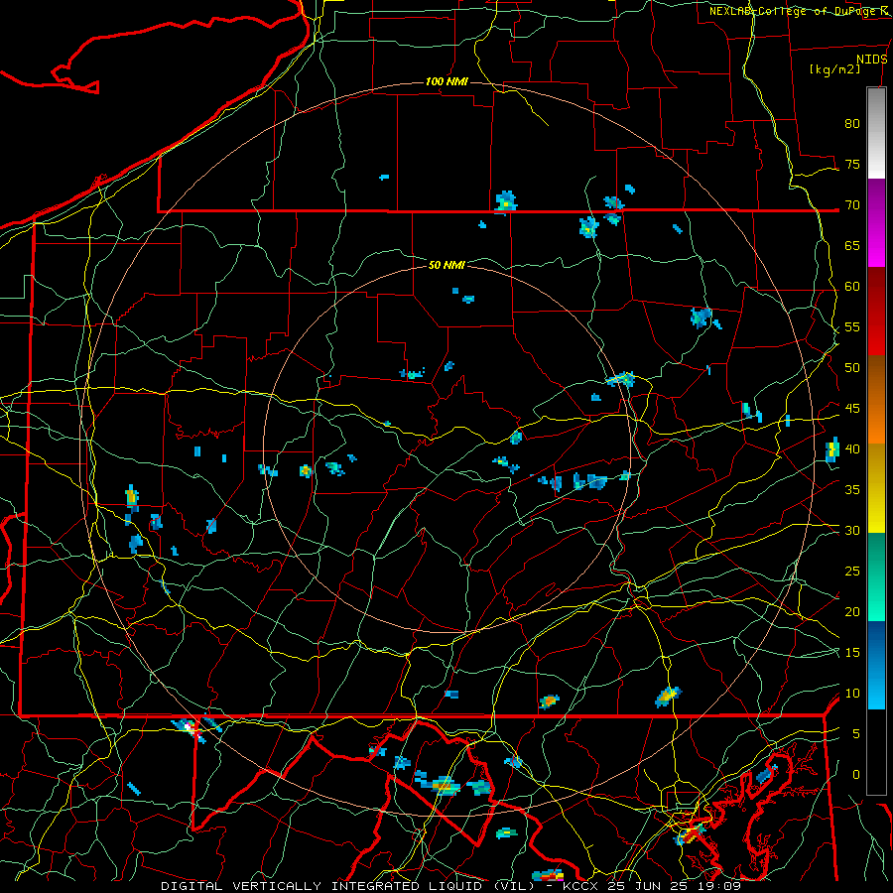Select the white-gray segment of the color scale
This screenshot has height=893, width=893.
(x=876, y=133)
